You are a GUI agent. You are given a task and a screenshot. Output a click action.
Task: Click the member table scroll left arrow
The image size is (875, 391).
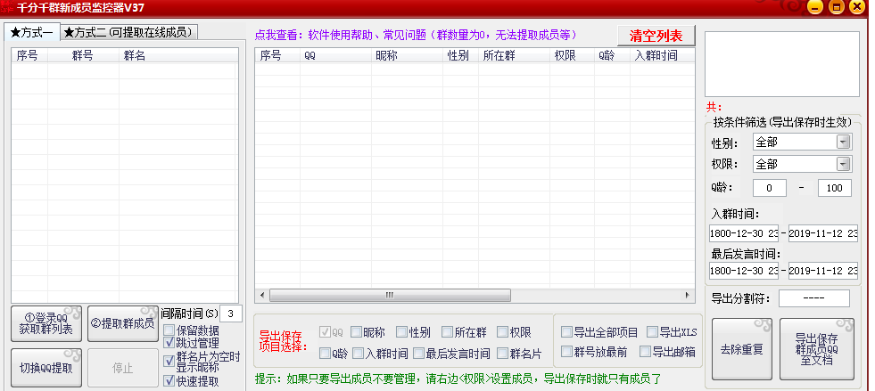tap(261, 295)
